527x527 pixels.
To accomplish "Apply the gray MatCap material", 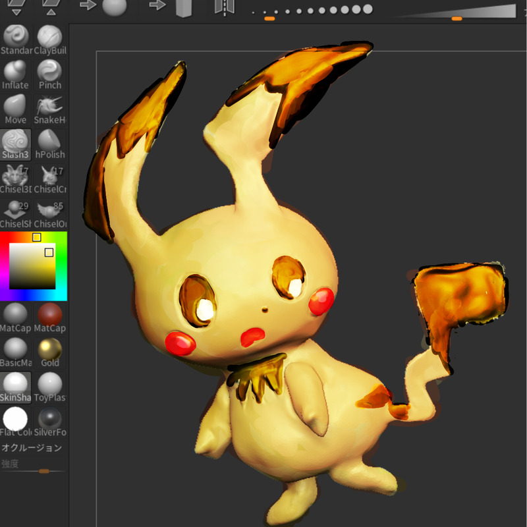I will [x=15, y=318].
